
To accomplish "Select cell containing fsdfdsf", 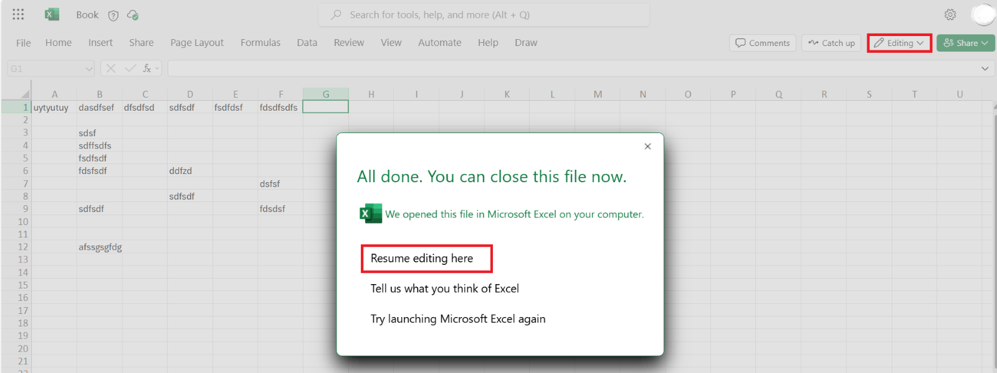I will (235, 108).
